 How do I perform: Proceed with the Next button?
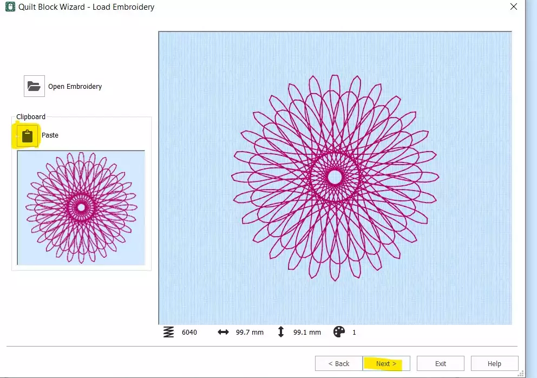(387, 363)
